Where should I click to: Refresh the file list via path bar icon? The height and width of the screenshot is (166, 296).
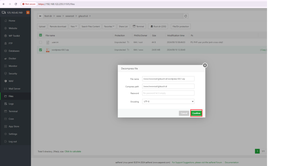click(x=186, y=16)
